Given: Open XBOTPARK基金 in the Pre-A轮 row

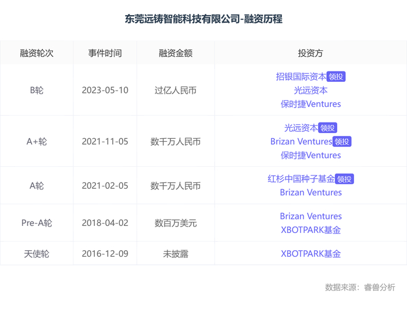Looking at the screenshot, I should click(x=310, y=229).
